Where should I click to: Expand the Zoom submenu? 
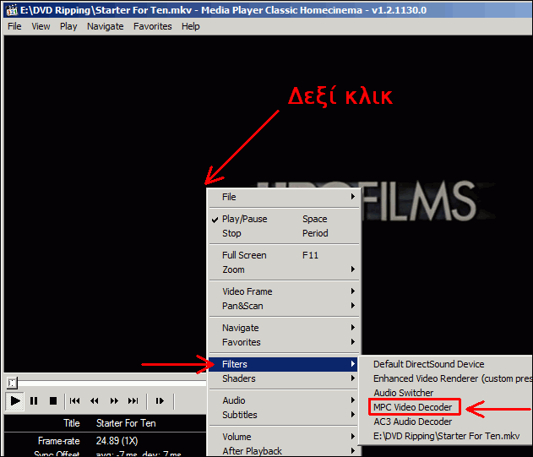(x=284, y=269)
